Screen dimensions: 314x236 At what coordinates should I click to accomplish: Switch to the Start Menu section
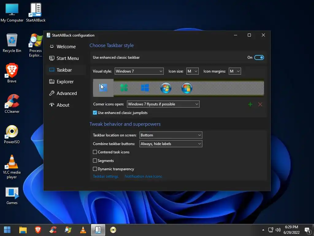(66, 58)
